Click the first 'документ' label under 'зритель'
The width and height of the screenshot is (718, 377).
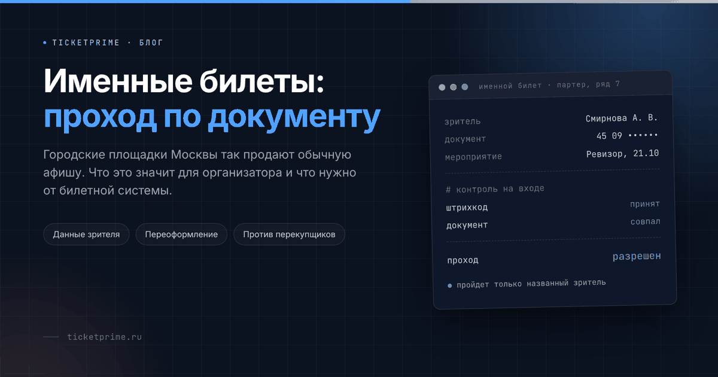coord(466,139)
